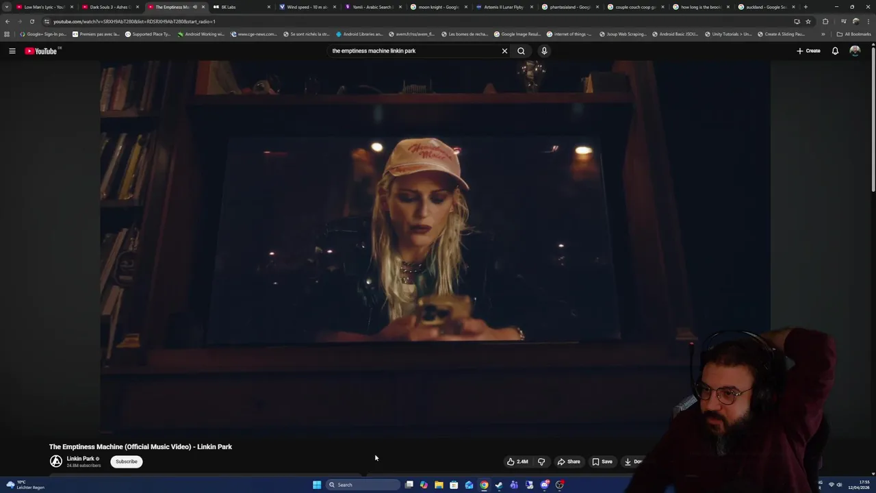Open Chrome extensions puzzle icon
Screen dimensions: 876x493
tap(825, 21)
